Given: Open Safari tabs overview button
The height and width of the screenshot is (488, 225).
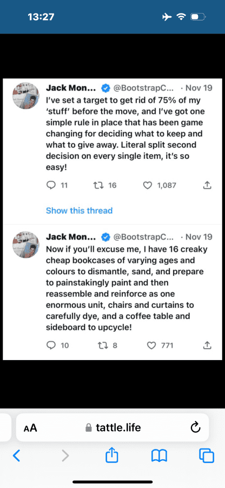Looking at the screenshot, I should click(x=207, y=456).
